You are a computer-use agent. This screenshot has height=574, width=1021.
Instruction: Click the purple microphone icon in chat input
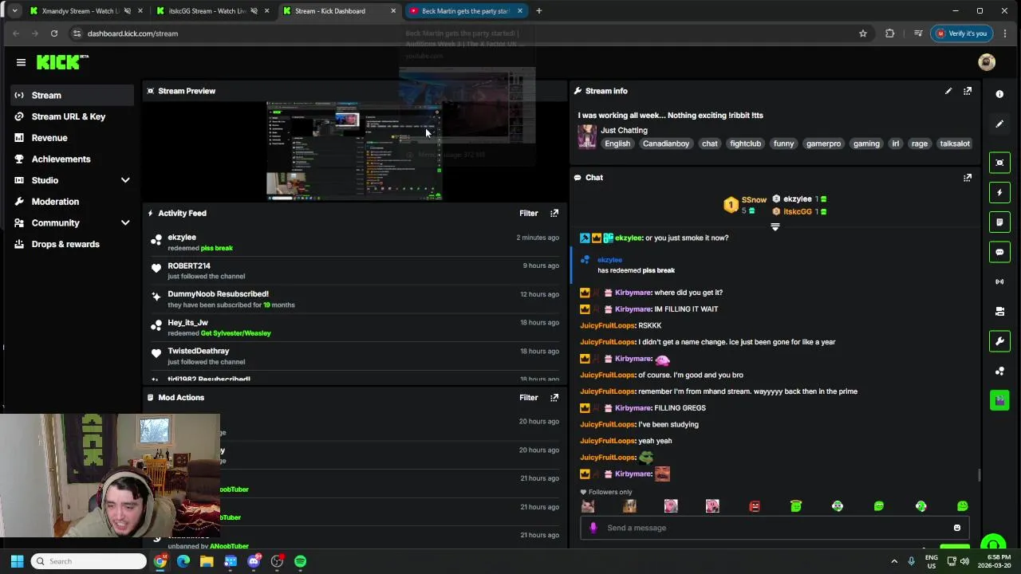[x=593, y=528]
